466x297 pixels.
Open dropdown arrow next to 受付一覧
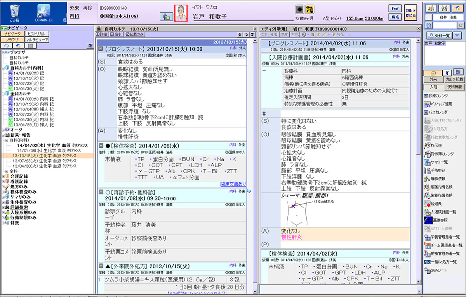(457, 36)
